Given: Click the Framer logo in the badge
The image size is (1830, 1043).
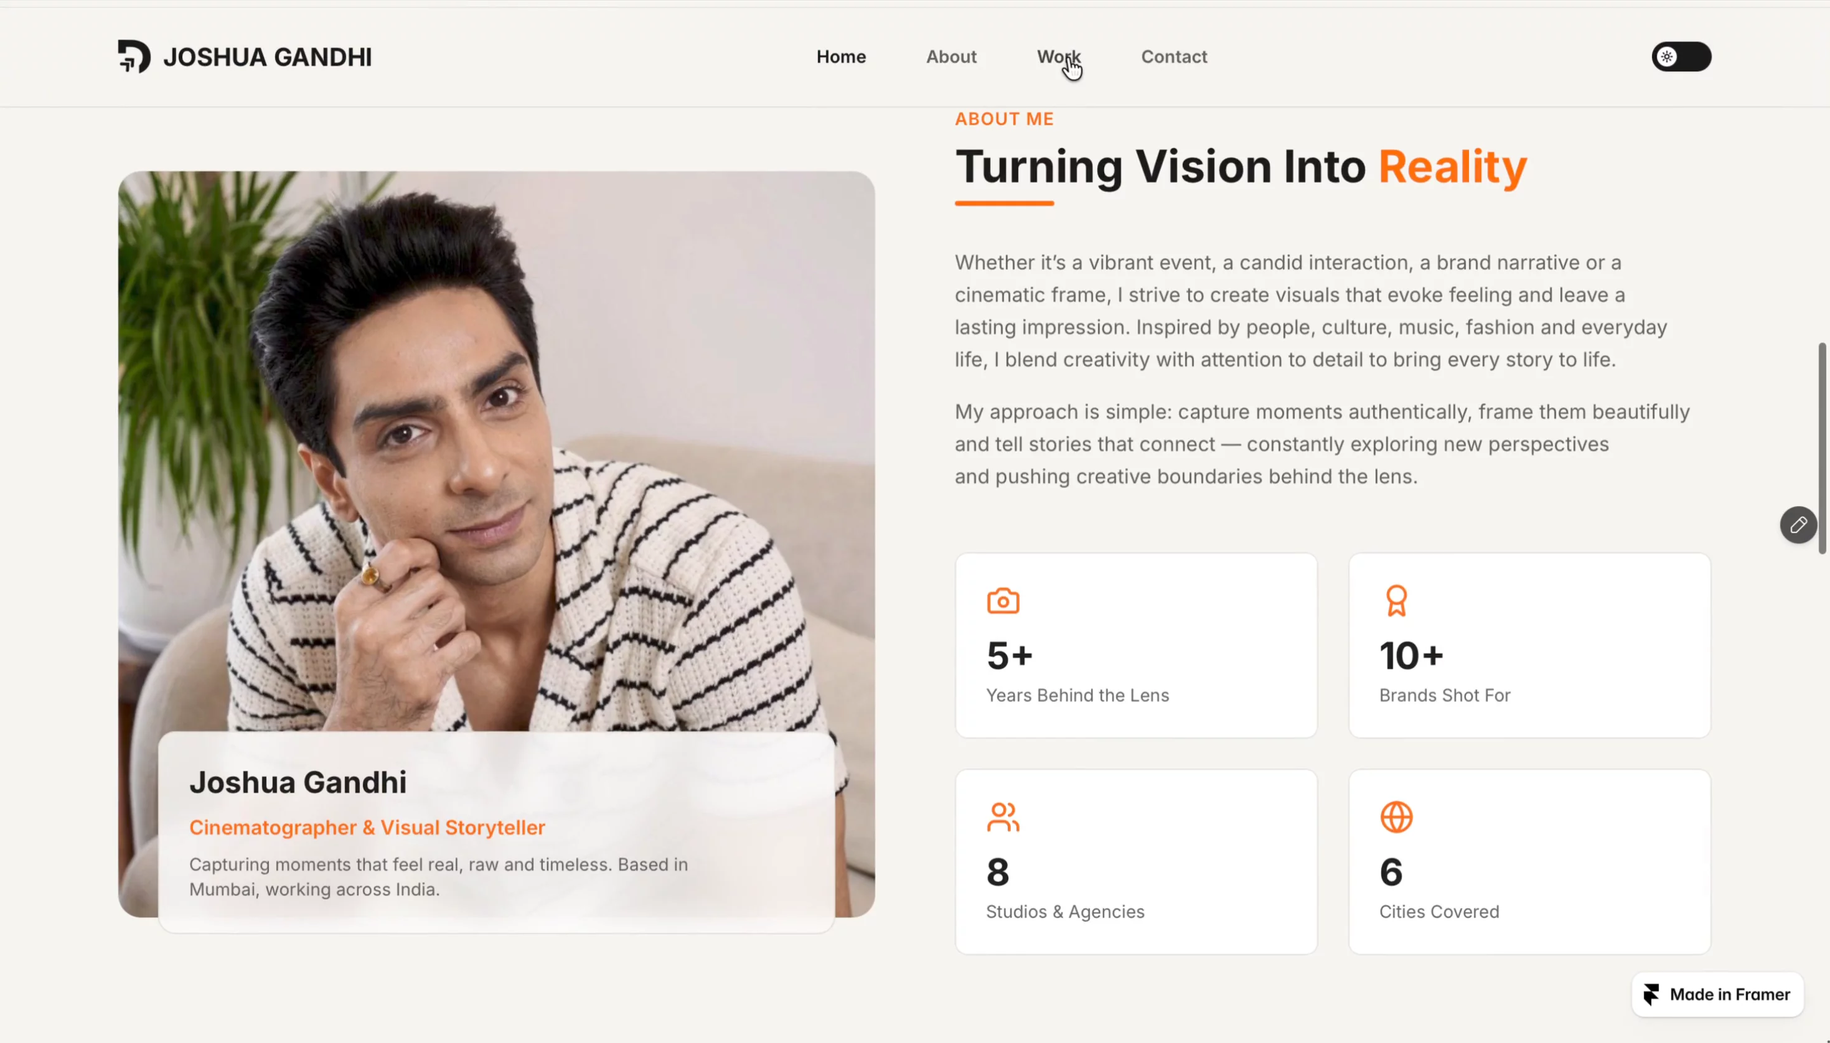Looking at the screenshot, I should (1651, 994).
